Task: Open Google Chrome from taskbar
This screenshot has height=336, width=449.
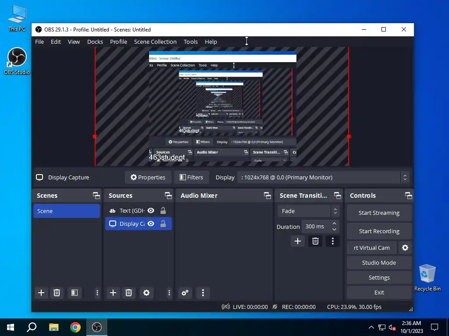Action: click(x=75, y=327)
